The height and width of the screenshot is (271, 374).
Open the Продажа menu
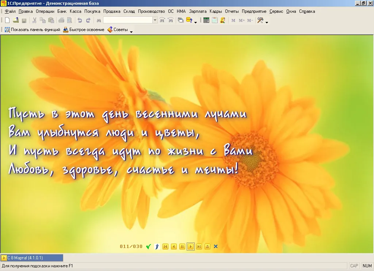(x=112, y=11)
